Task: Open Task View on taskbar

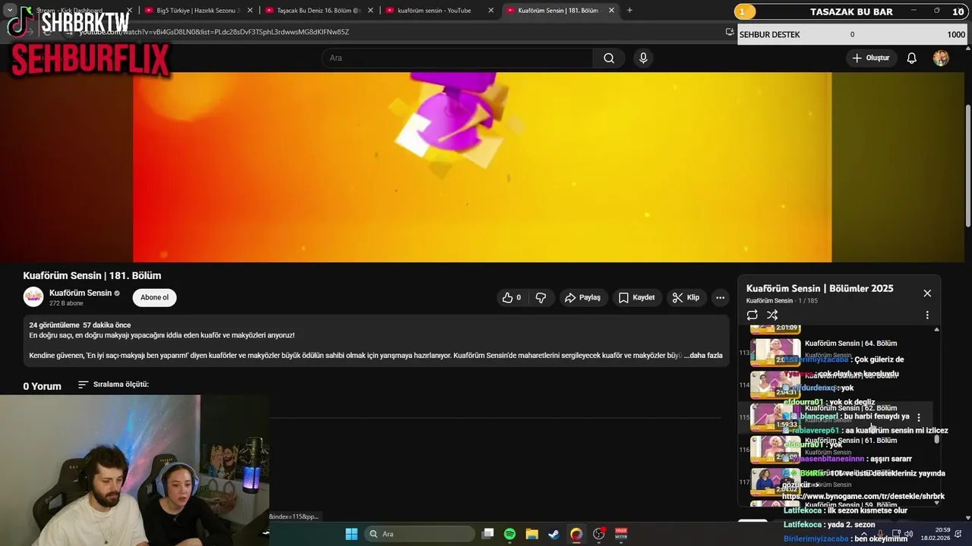Action: pos(488,534)
